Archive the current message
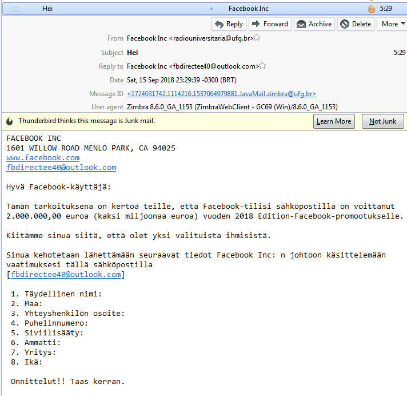407x396 pixels. 314,24
